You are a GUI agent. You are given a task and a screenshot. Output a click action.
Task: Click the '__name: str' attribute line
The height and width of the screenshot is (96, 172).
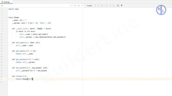click(20, 20)
